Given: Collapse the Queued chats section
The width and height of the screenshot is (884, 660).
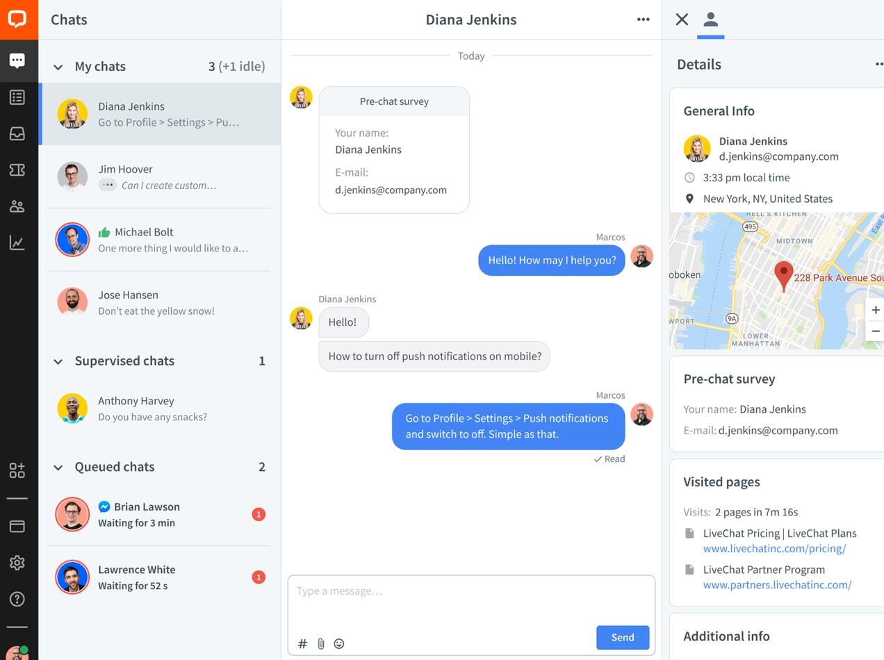Looking at the screenshot, I should pos(58,467).
